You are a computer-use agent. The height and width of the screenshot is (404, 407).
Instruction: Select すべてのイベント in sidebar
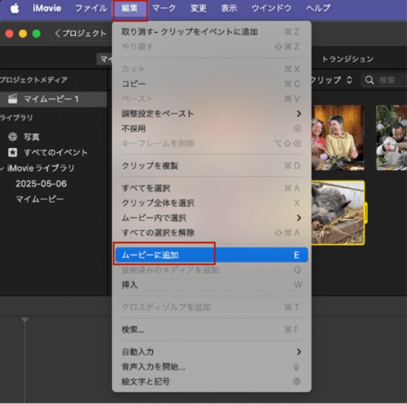[x=56, y=152]
